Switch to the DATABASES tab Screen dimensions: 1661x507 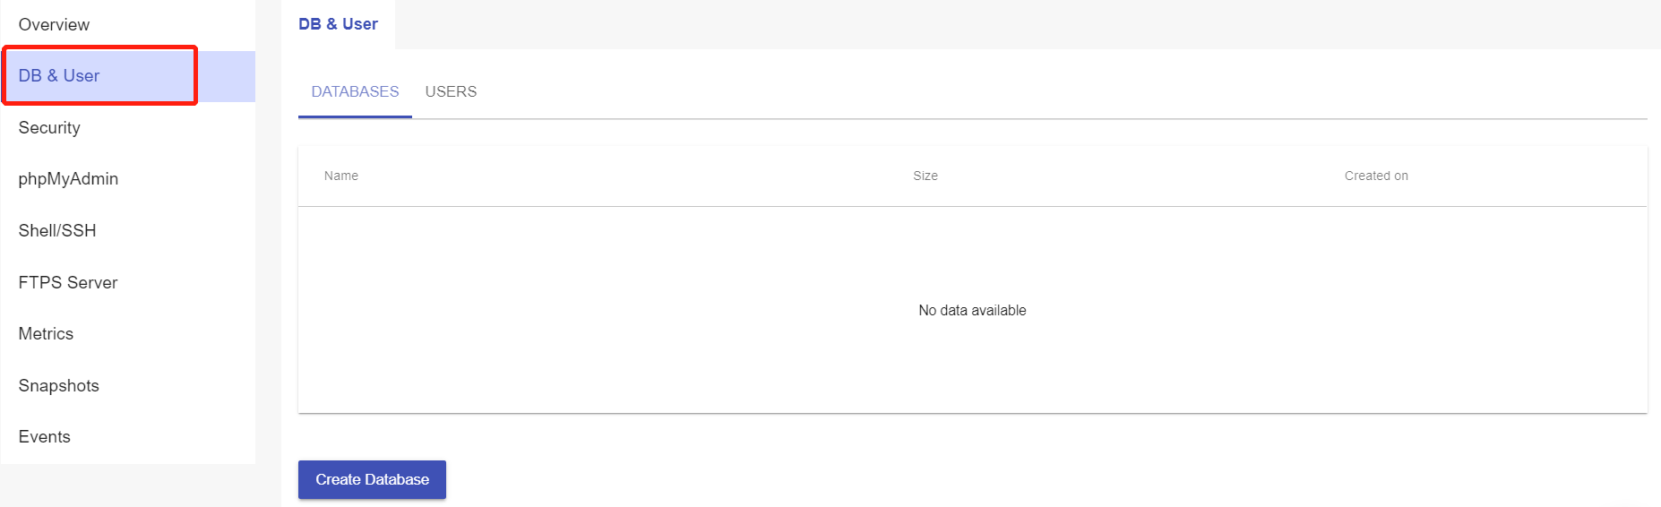[355, 92]
